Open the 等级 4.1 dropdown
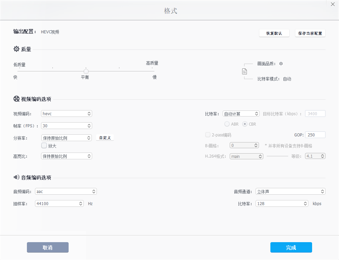This screenshot has width=339, height=260. [315, 156]
